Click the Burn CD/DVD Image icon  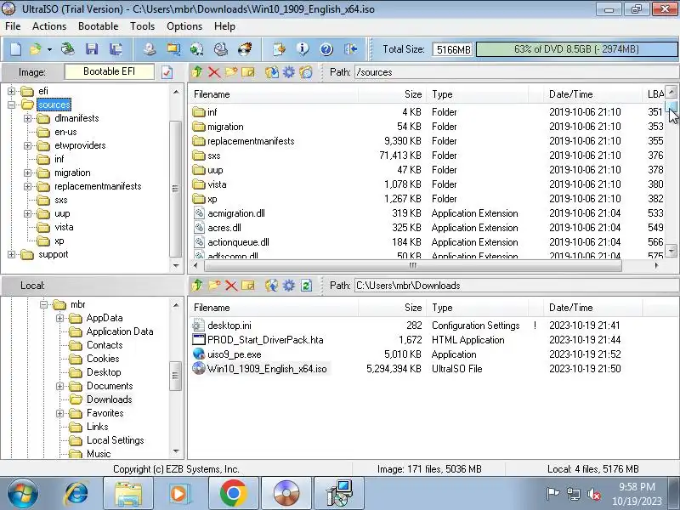[245, 49]
